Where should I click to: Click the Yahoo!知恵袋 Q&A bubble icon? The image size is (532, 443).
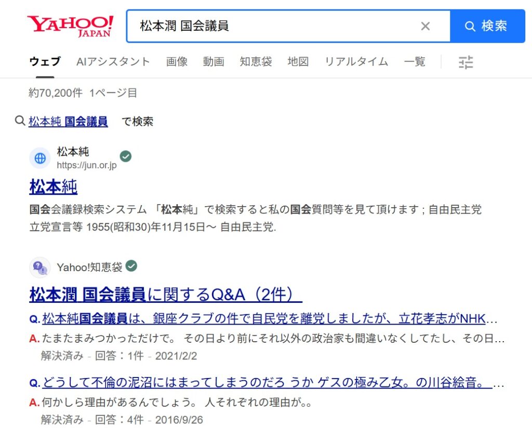(x=40, y=267)
